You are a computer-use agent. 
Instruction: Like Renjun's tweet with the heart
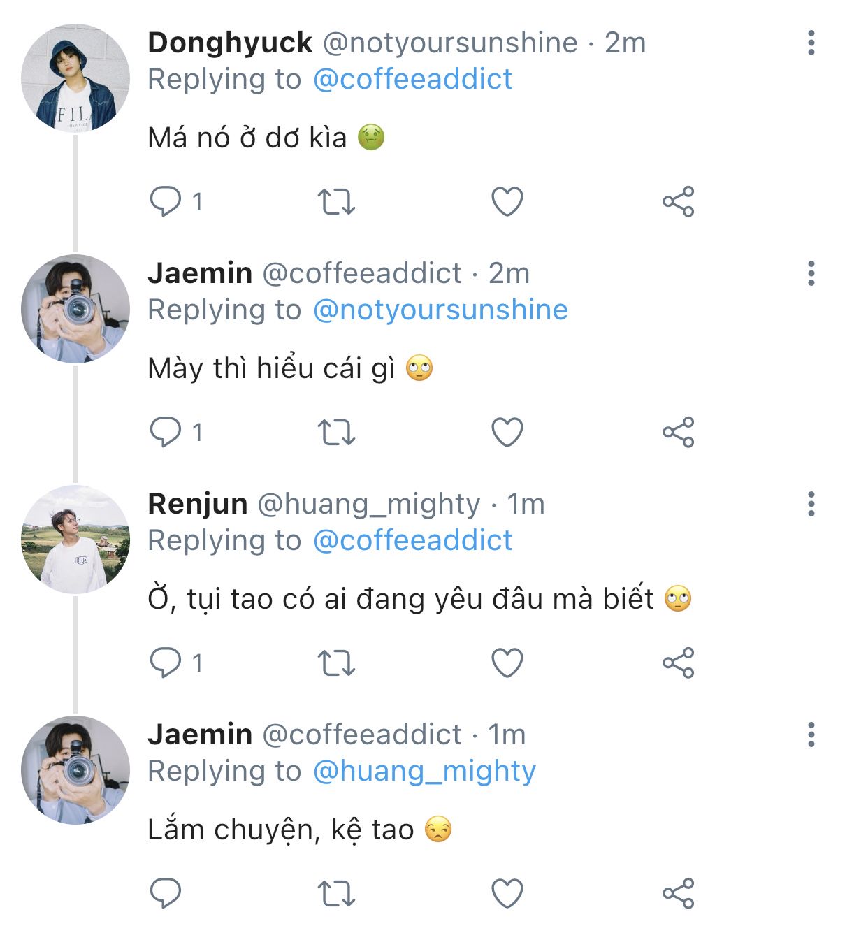(507, 663)
